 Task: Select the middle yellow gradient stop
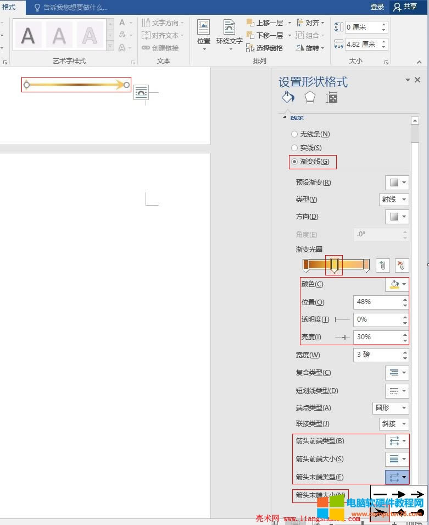tap(334, 266)
